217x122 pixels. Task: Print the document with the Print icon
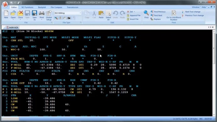pyautogui.click(x=42, y=15)
